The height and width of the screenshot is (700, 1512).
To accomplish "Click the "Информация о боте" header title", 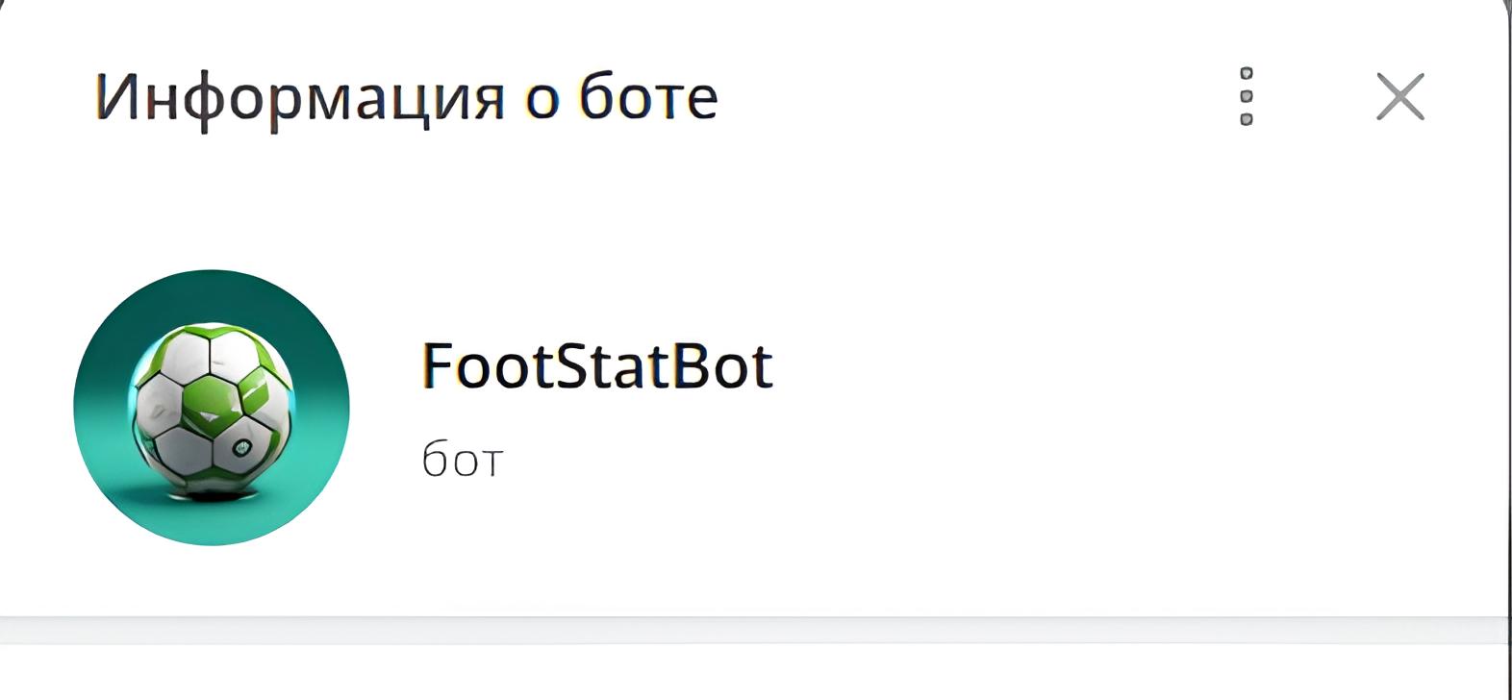I will [406, 96].
